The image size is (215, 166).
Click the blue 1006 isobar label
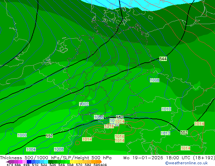[x=99, y=117]
